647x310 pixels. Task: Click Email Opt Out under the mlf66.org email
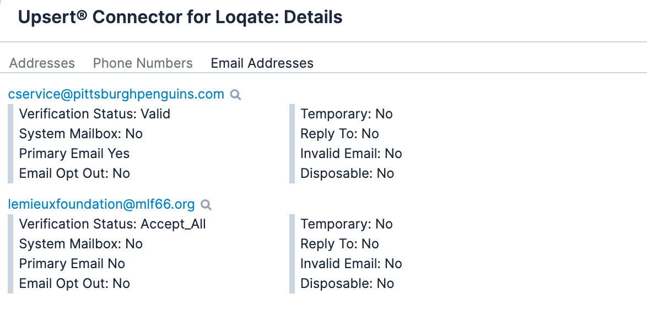[x=74, y=284]
